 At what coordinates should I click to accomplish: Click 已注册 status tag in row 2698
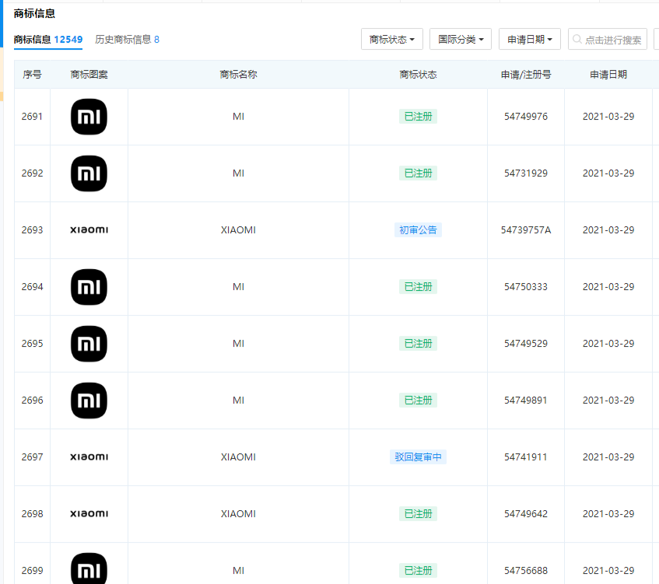(418, 513)
